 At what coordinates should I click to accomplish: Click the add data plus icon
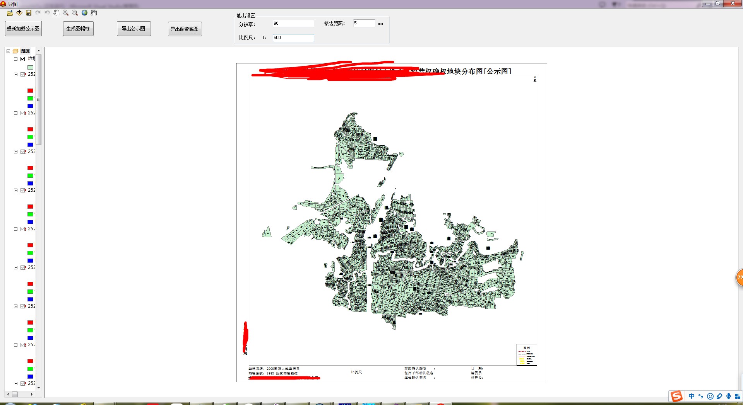[x=19, y=13]
